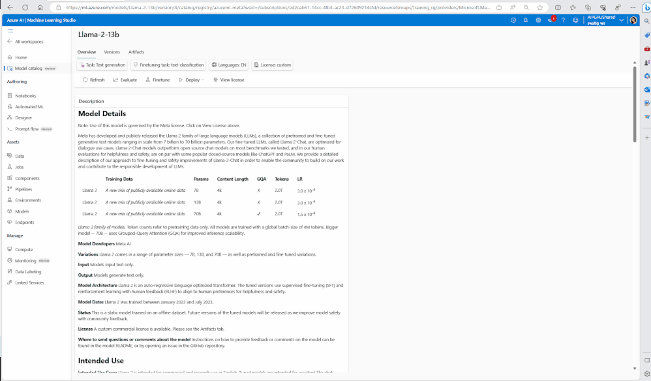This screenshot has width=651, height=381.
Task: Open user account avatar
Action: point(633,20)
